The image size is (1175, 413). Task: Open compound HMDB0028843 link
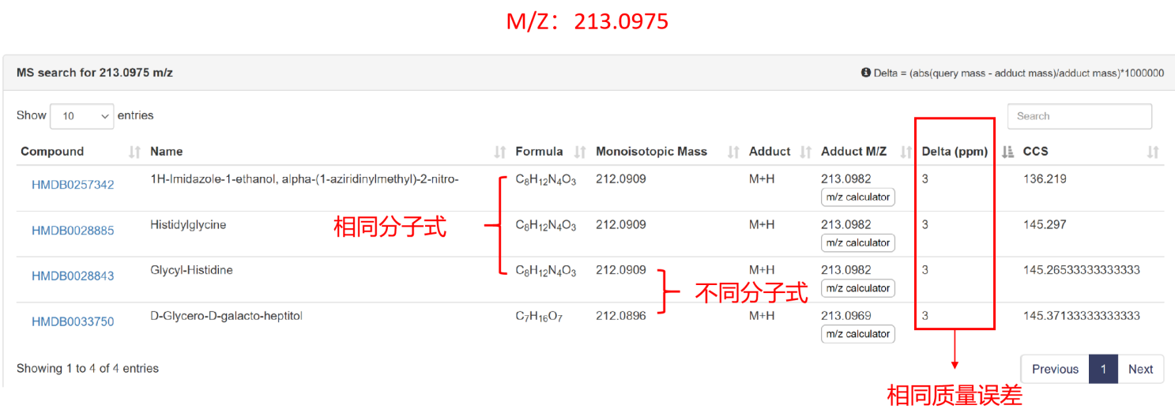click(x=73, y=276)
